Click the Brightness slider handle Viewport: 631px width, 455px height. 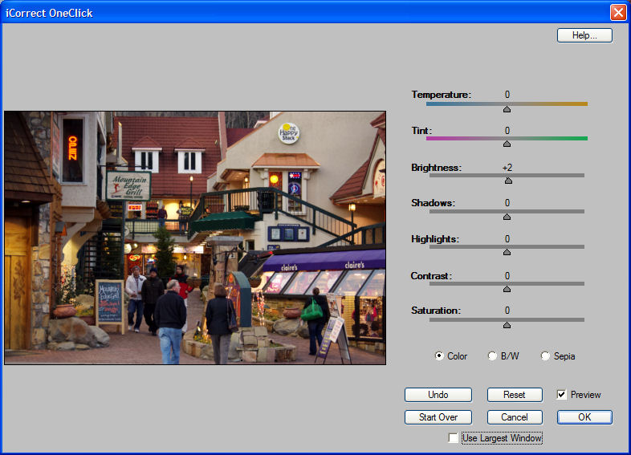[508, 181]
